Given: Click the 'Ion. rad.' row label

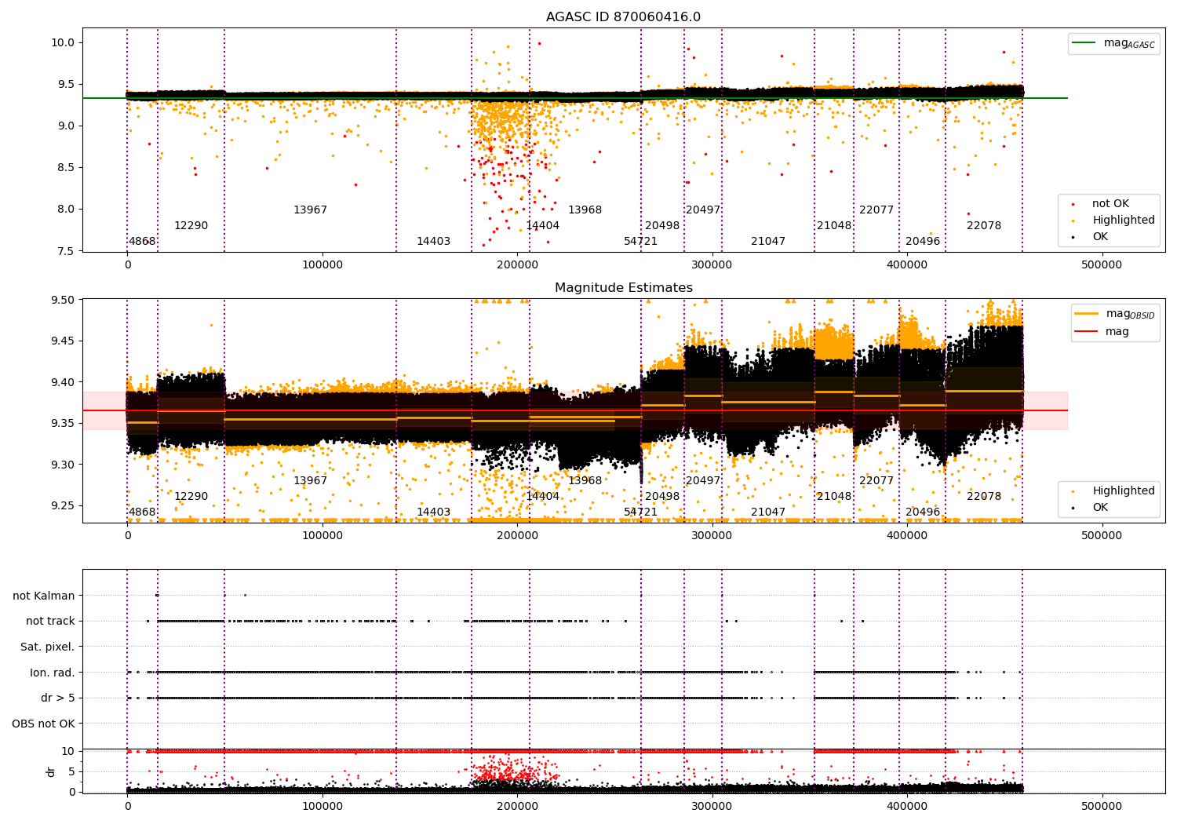Looking at the screenshot, I should point(53,673).
